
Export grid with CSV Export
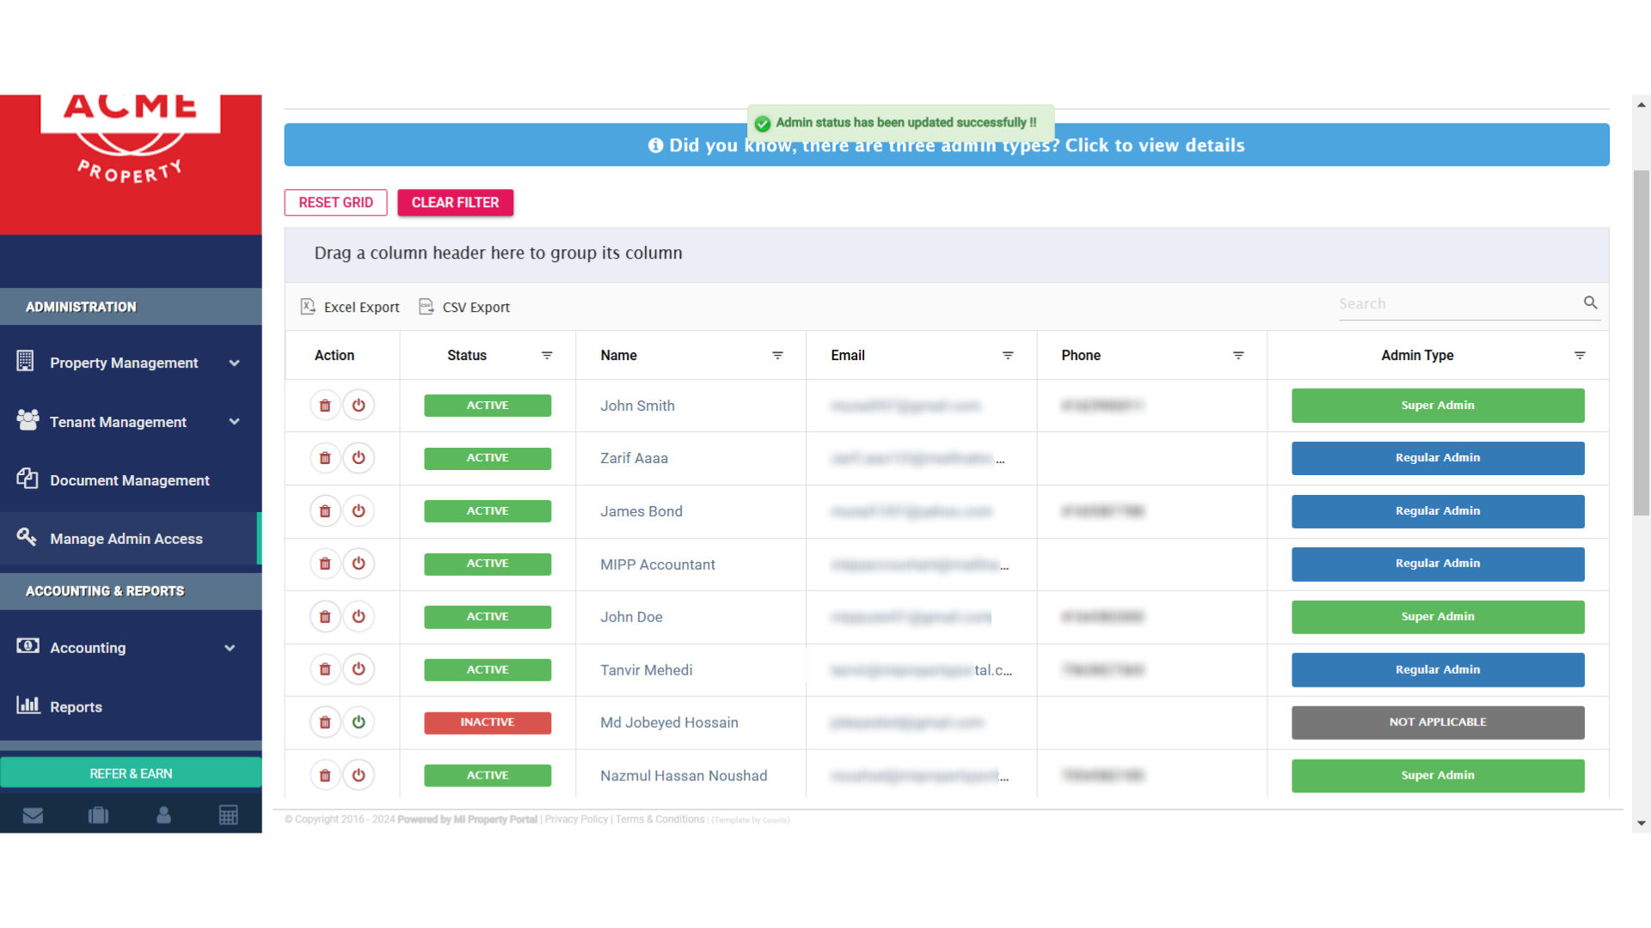click(x=464, y=307)
